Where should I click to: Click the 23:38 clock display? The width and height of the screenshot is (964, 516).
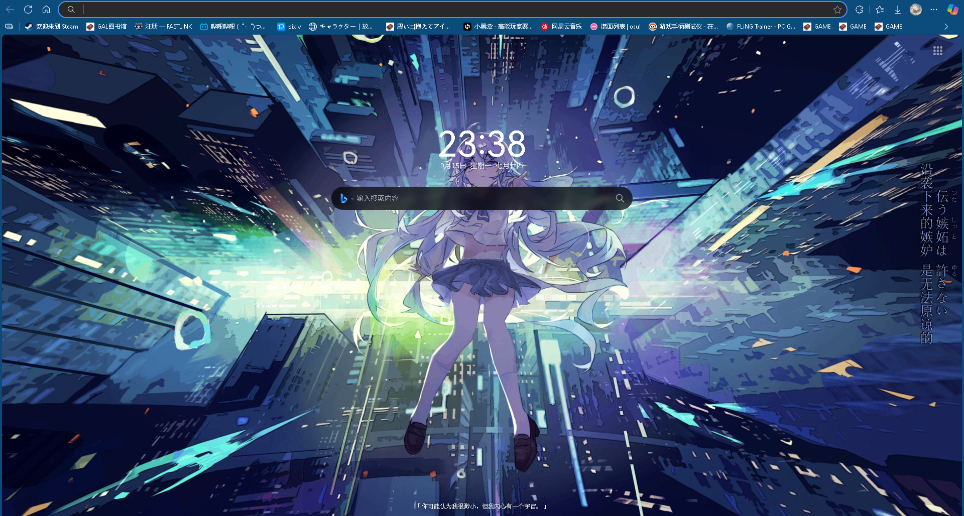(482, 145)
